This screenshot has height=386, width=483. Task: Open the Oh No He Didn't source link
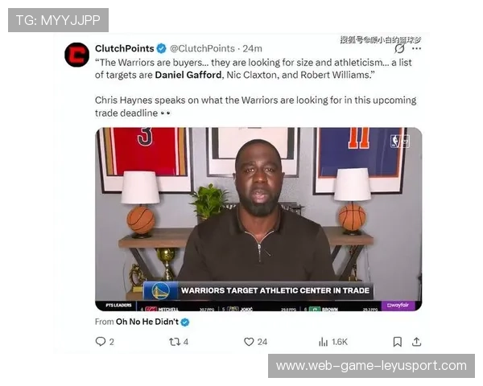pyautogui.click(x=147, y=322)
